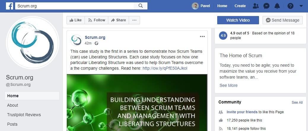Image resolution: width=308 pixels, height=131 pixels.
Task: Select About in the left sidebar
Action: click(x=12, y=105)
